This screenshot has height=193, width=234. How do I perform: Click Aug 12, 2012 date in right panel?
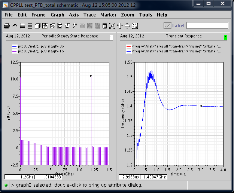[132, 36]
